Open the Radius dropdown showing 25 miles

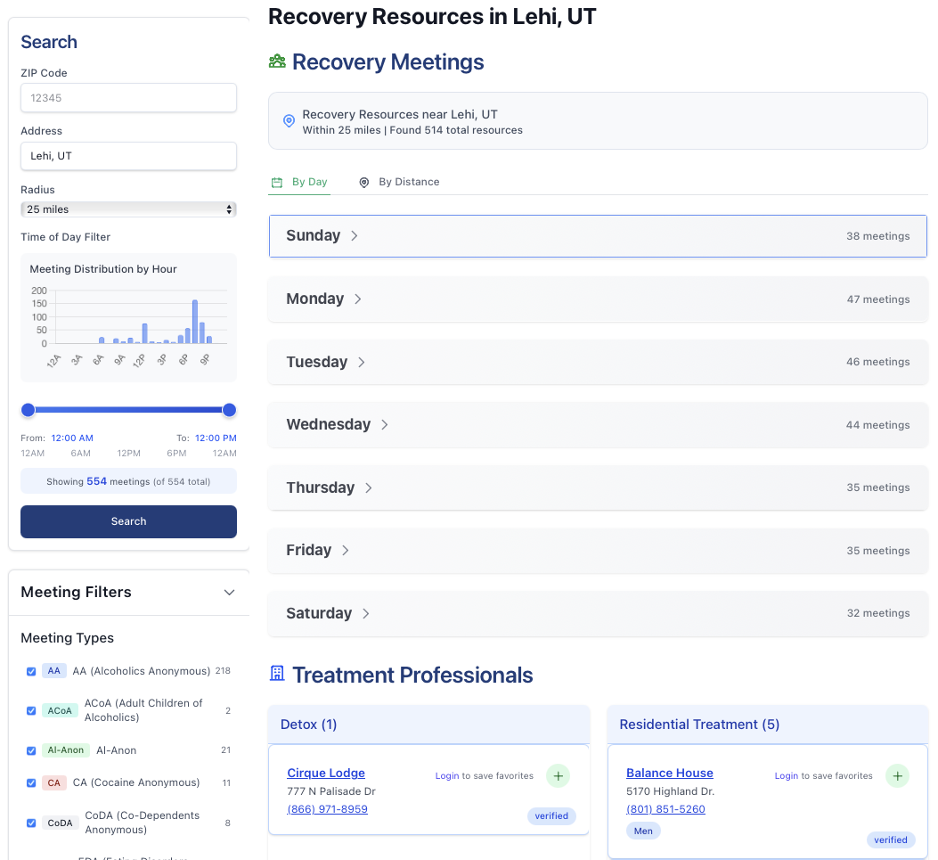128,209
